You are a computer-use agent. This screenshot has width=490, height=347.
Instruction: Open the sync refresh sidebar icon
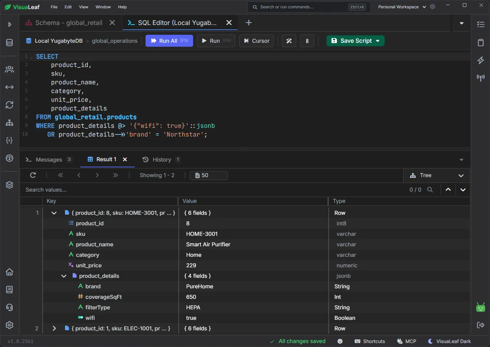tap(9, 105)
